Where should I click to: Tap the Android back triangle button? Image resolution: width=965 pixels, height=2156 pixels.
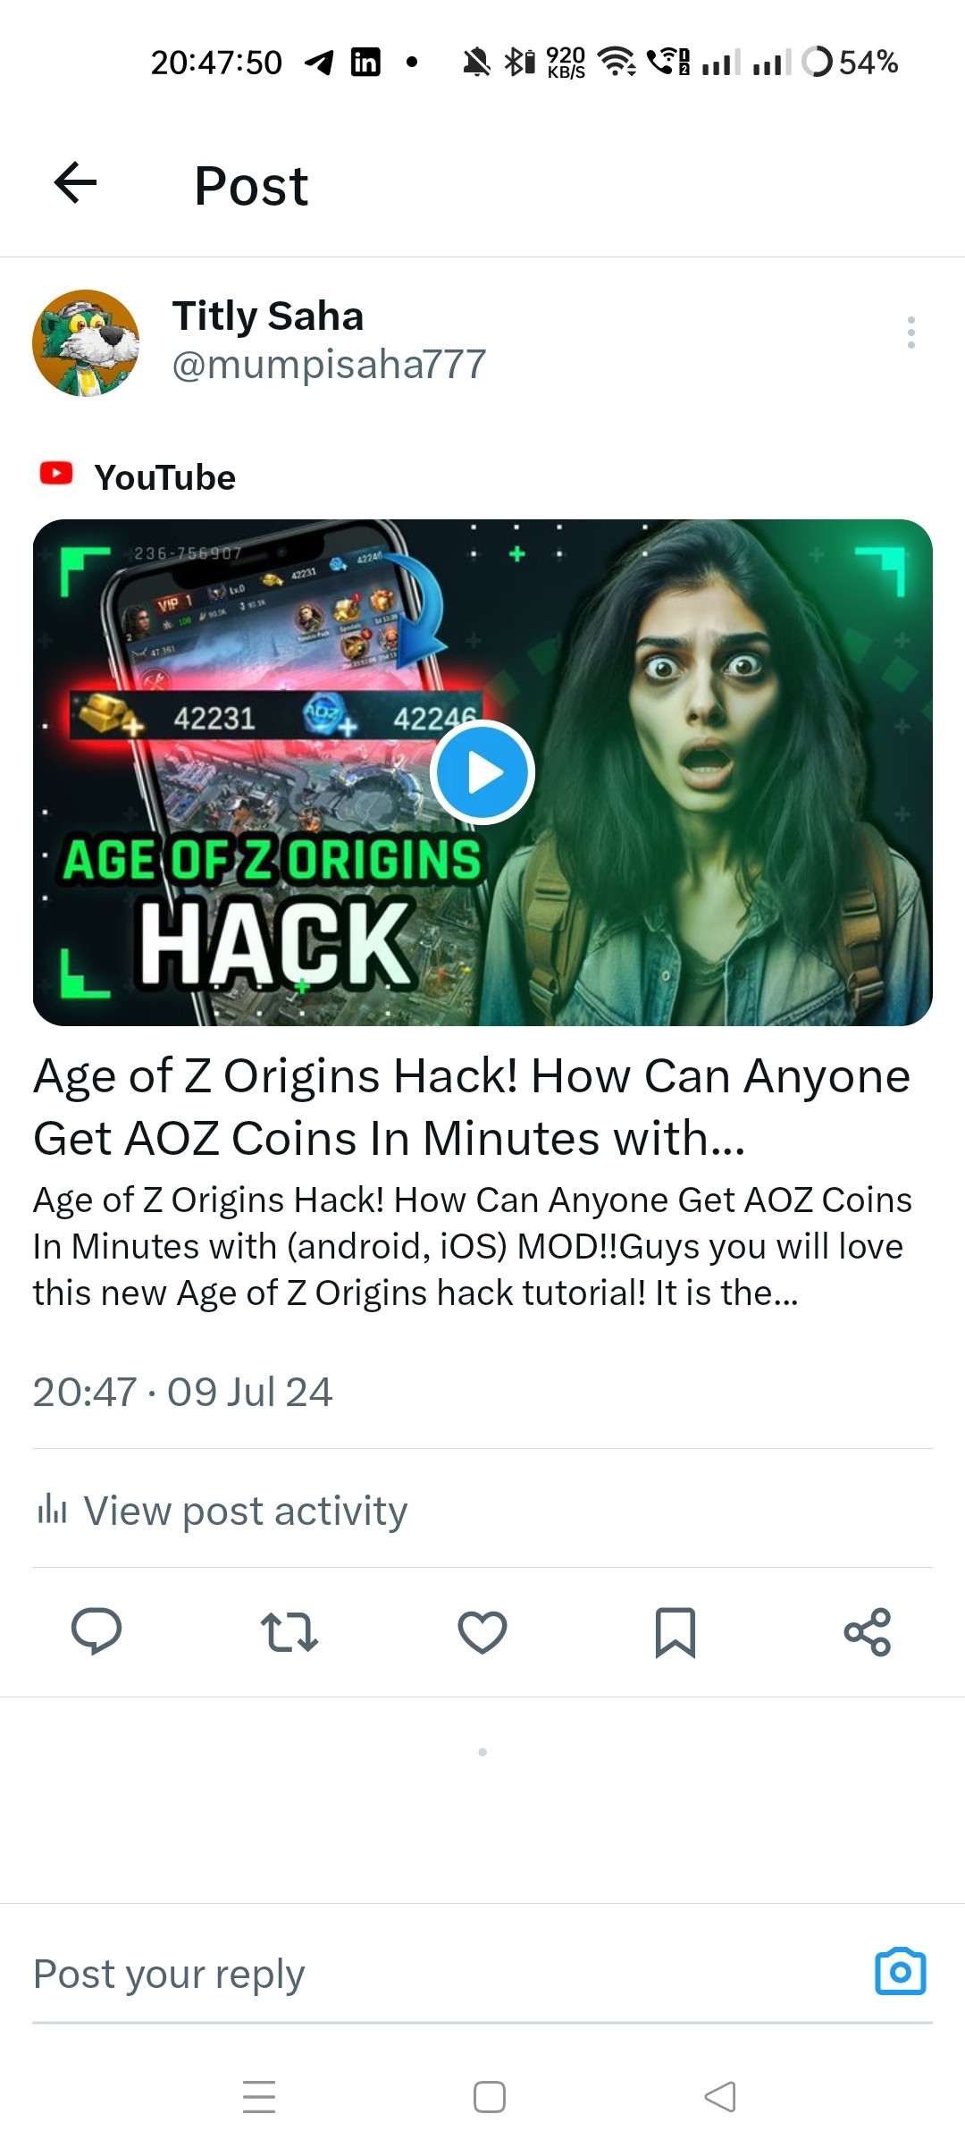(x=720, y=2096)
